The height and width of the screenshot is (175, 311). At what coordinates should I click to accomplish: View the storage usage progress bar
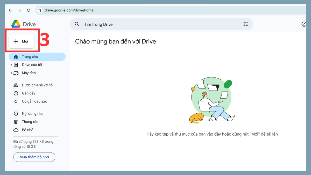(x=35, y=136)
